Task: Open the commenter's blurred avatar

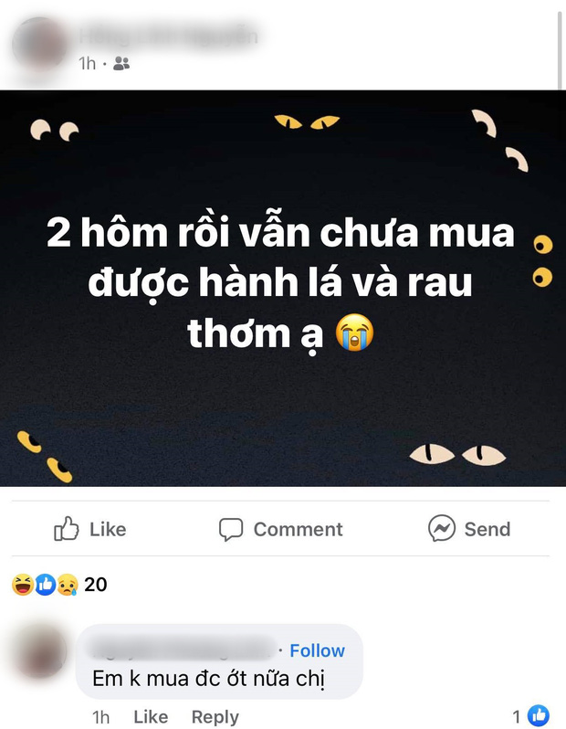Action: pyautogui.click(x=39, y=650)
